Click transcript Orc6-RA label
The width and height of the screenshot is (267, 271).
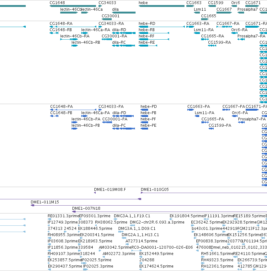pos(239,30)
